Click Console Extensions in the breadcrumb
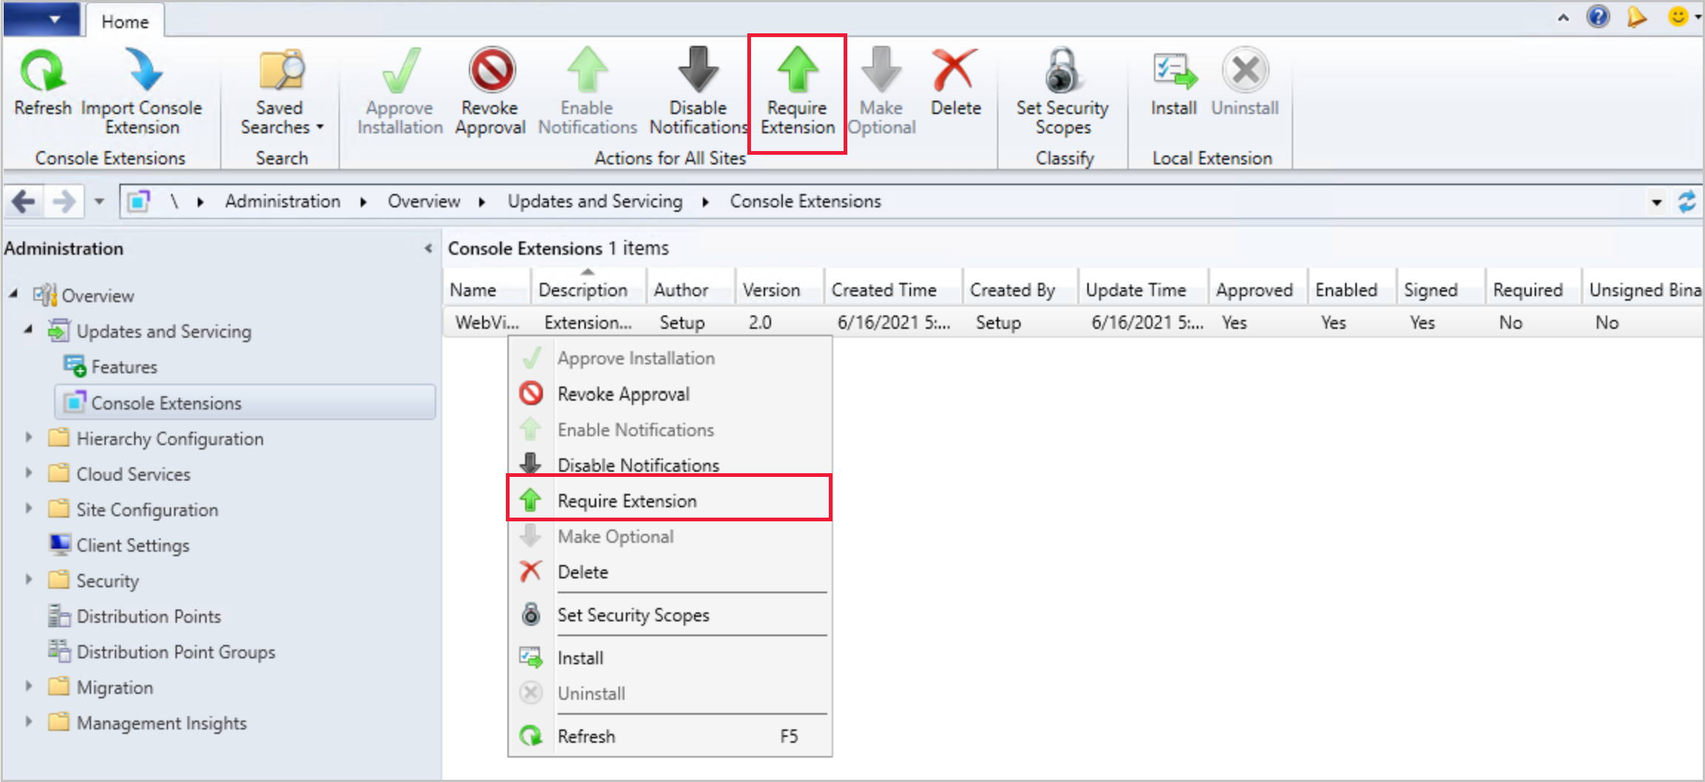Viewport: 1705px width, 782px height. [x=805, y=201]
